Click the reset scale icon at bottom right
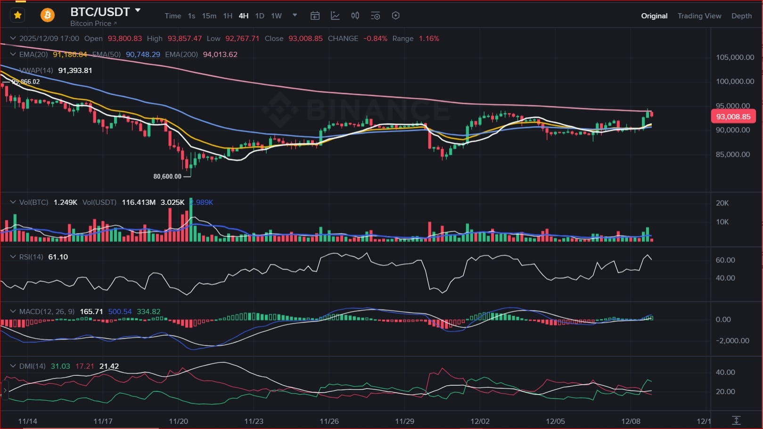The width and height of the screenshot is (763, 429). (736, 420)
